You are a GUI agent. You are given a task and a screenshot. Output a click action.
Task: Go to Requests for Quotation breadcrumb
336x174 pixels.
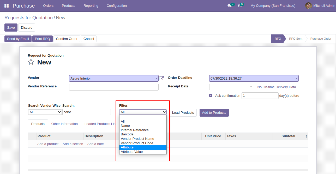coord(28,18)
